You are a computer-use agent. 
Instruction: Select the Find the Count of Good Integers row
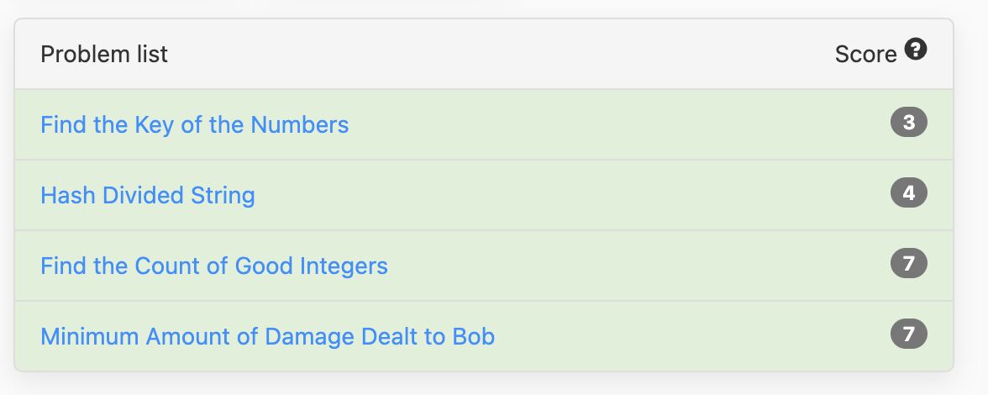click(x=484, y=266)
